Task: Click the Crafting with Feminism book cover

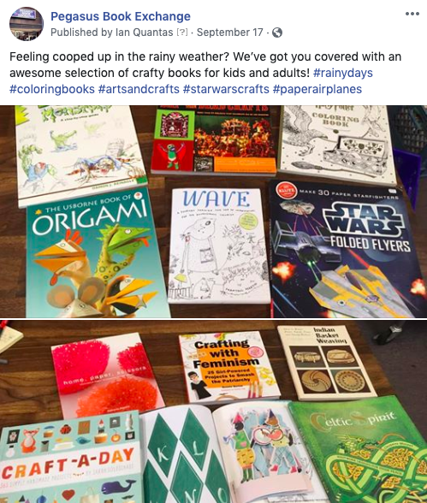Action: pyautogui.click(x=229, y=367)
